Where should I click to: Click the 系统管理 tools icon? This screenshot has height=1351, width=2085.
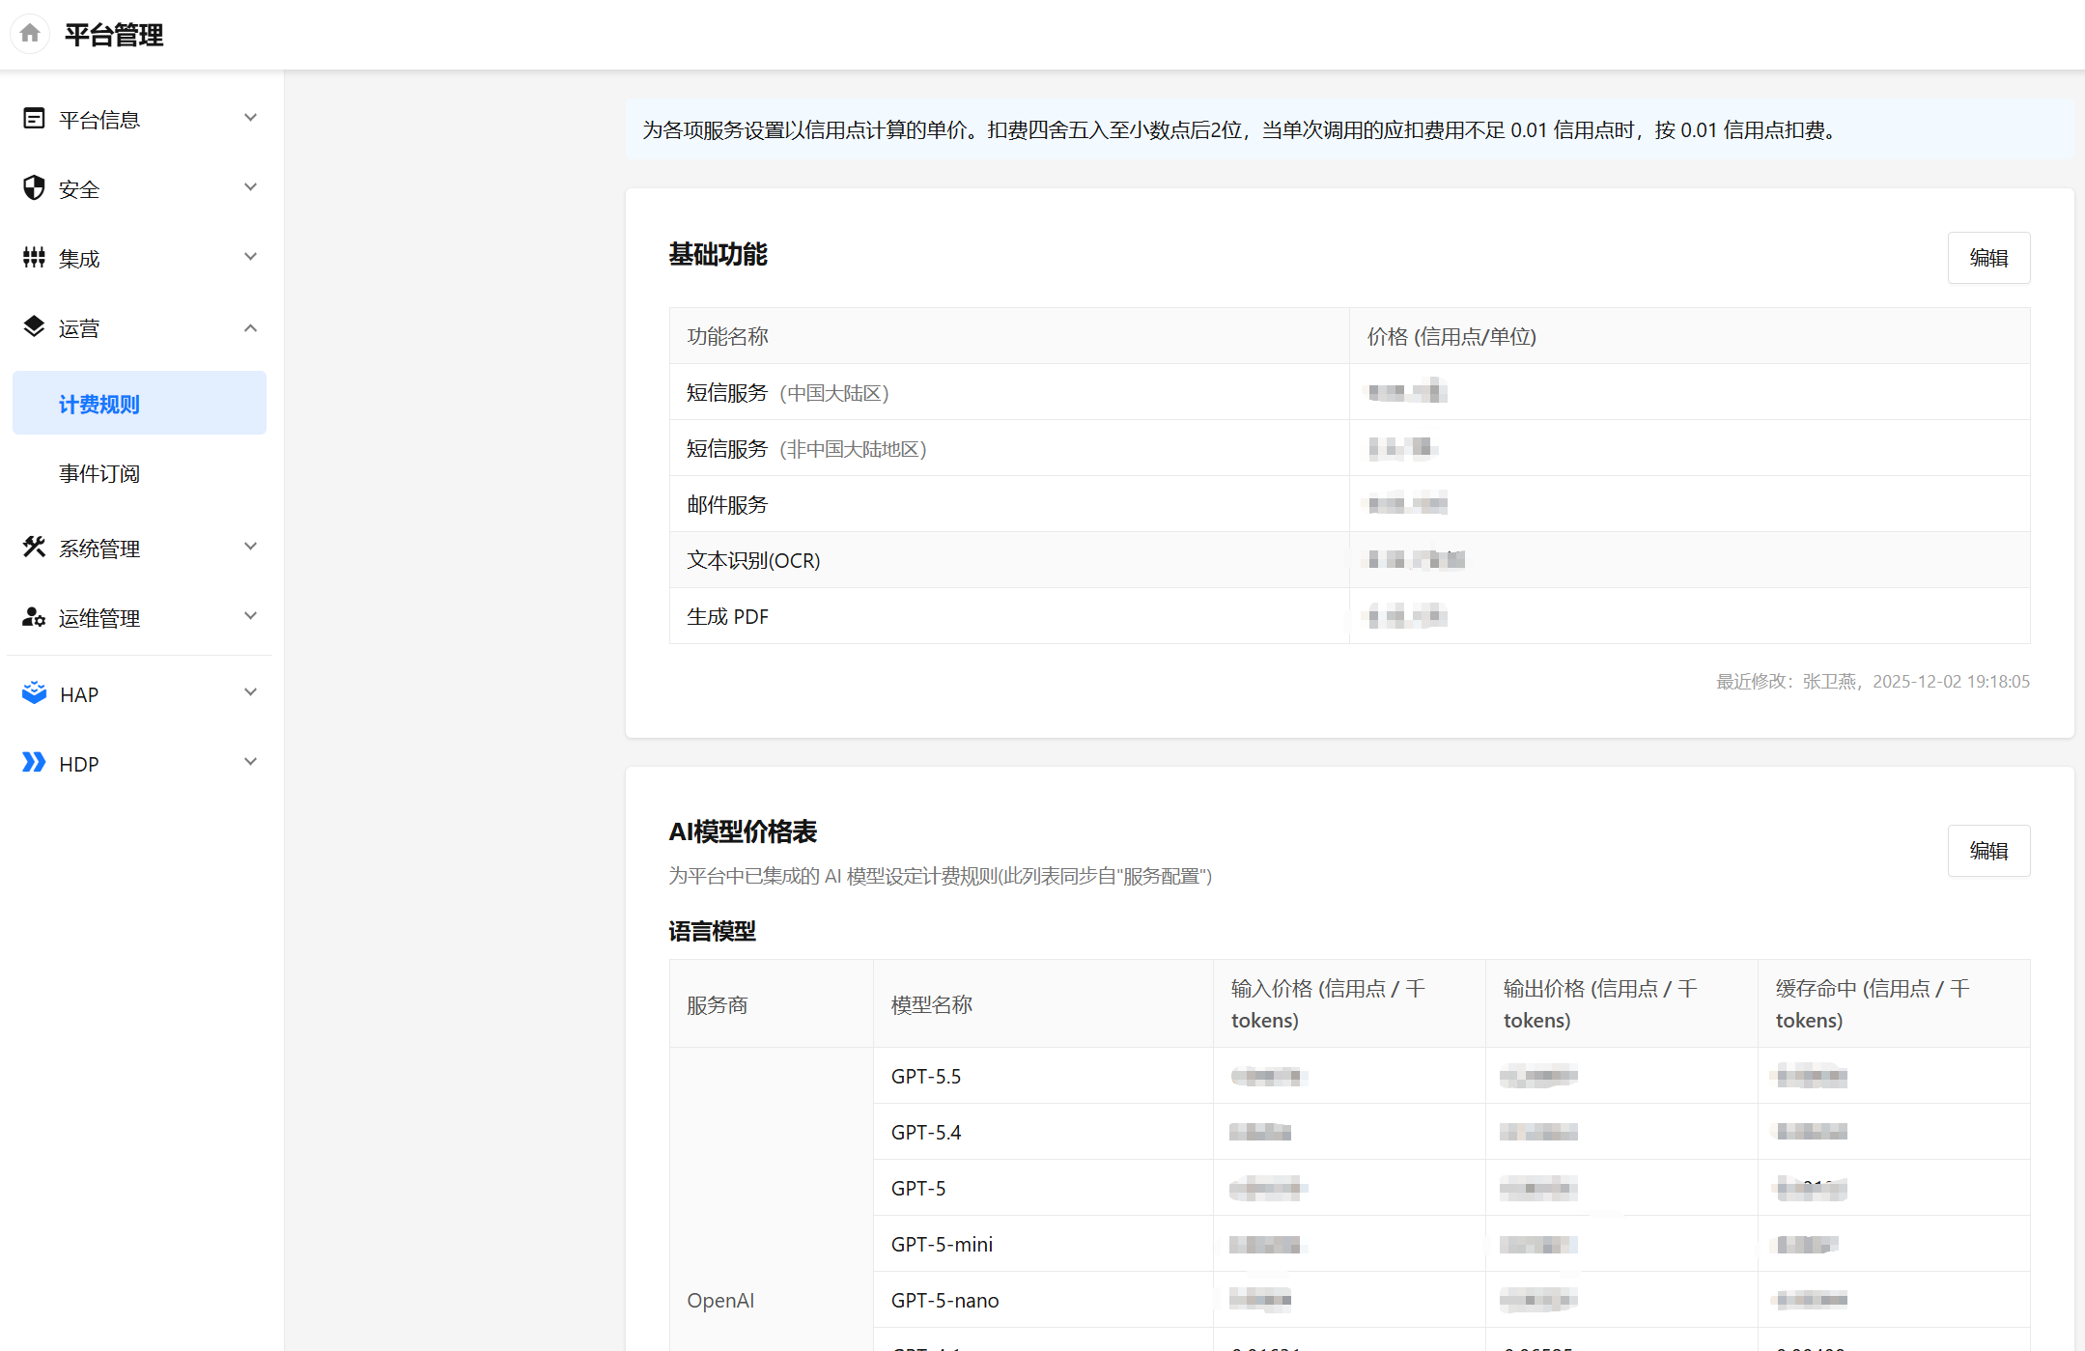pos(34,548)
